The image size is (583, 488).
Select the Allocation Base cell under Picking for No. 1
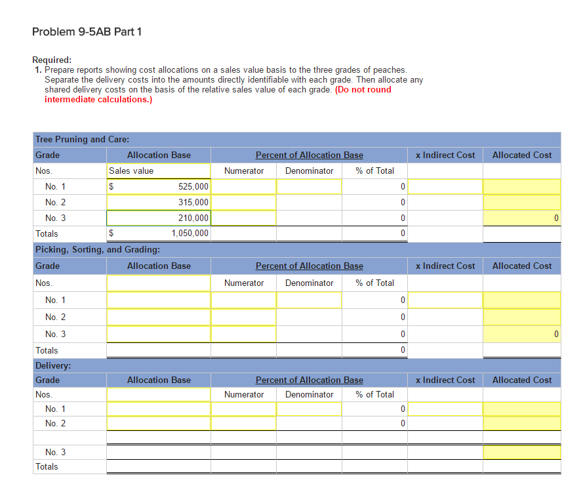click(x=157, y=301)
